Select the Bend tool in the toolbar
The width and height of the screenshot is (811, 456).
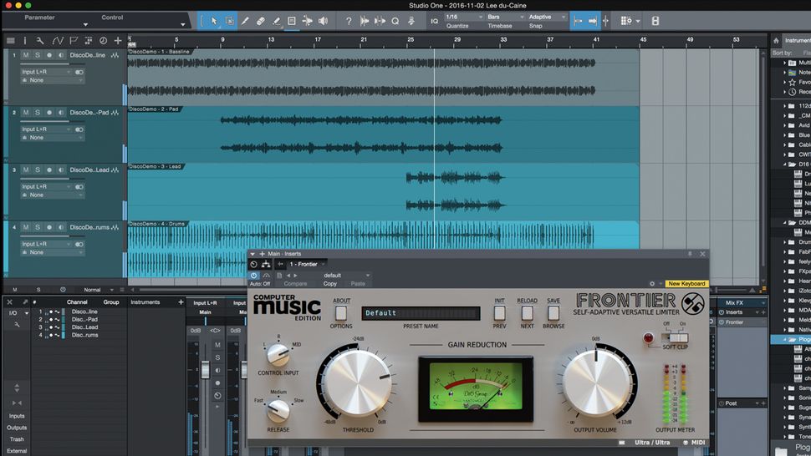tap(307, 21)
